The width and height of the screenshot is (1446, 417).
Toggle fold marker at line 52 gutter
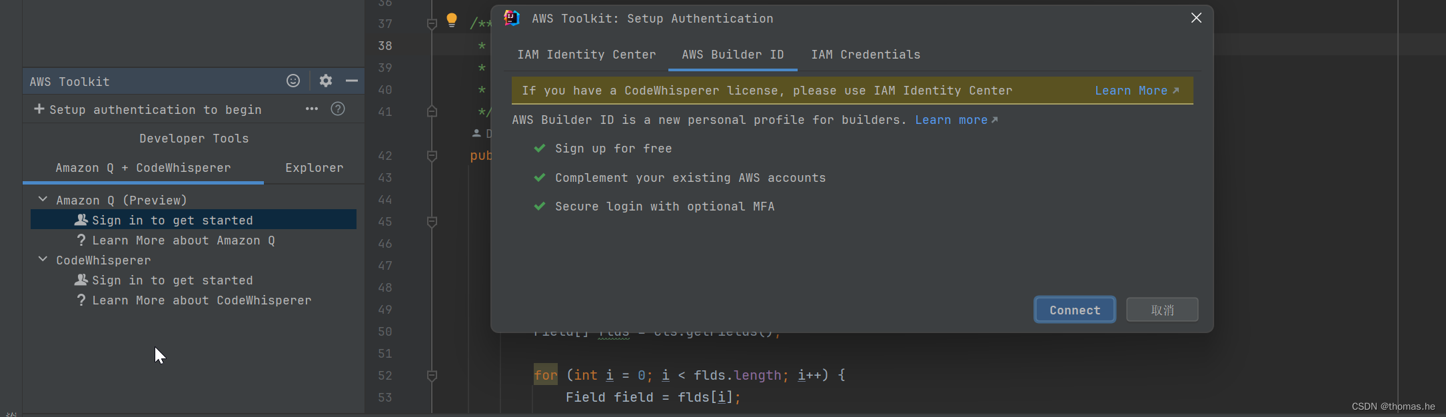point(432,376)
